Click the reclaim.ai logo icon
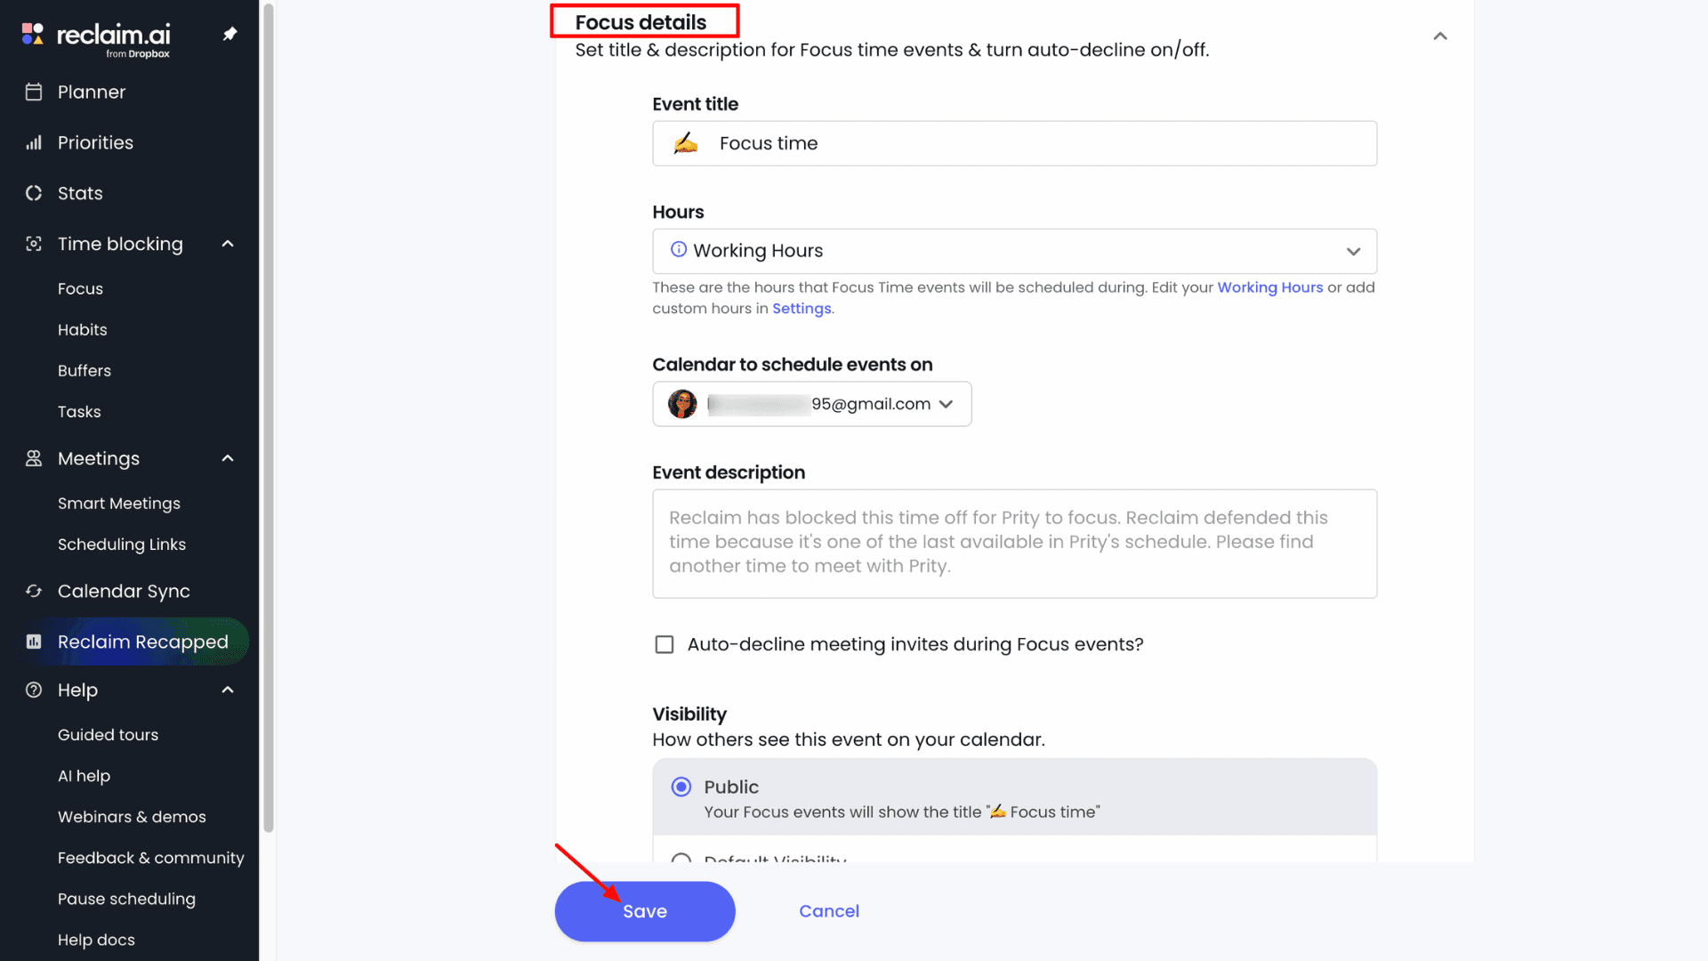This screenshot has height=961, width=1708. tap(33, 34)
